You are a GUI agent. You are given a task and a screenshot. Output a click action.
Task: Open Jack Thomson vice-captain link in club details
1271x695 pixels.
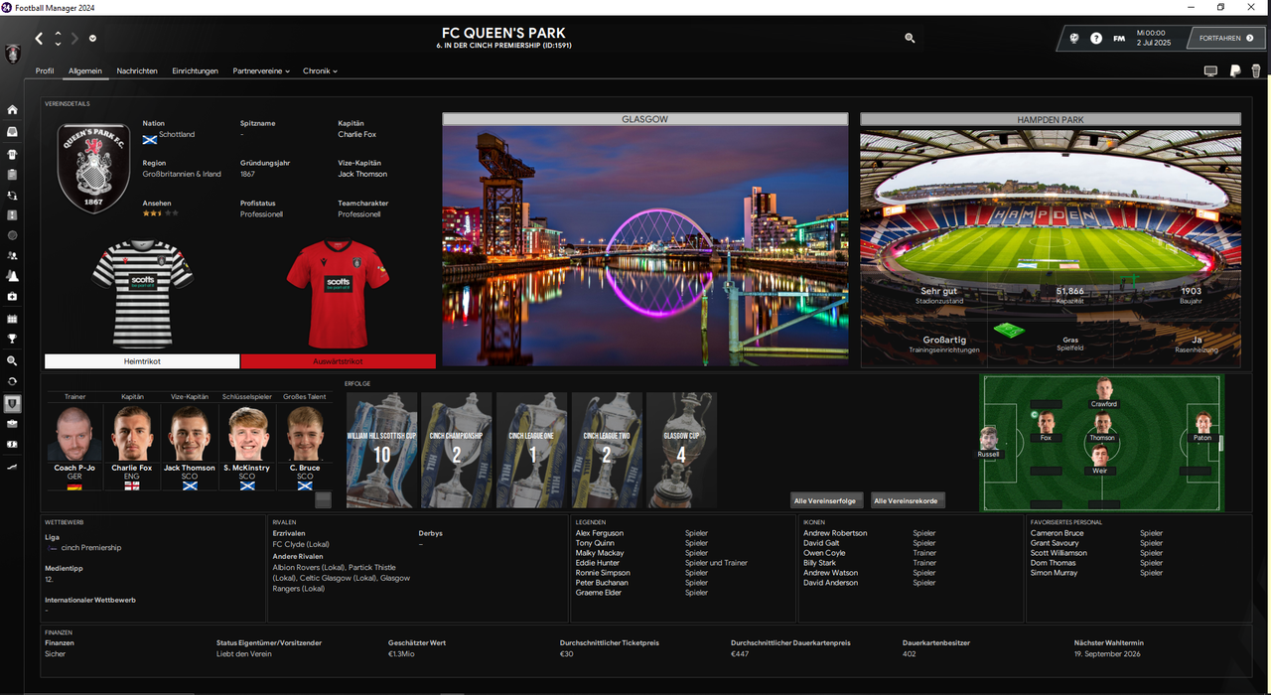pyautogui.click(x=362, y=174)
